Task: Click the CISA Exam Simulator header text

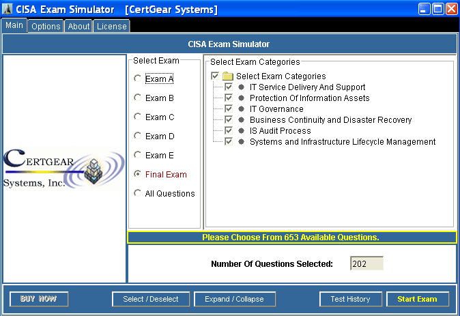Action: (229, 44)
